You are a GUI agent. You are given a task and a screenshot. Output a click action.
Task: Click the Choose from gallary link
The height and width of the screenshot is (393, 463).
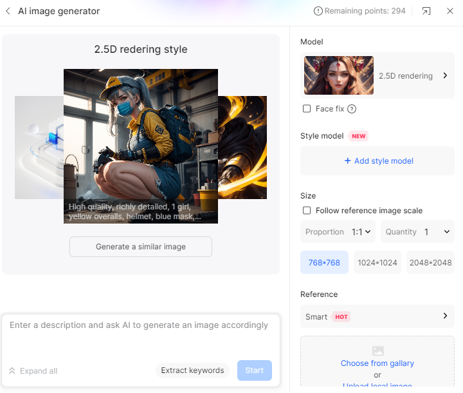[x=377, y=363]
